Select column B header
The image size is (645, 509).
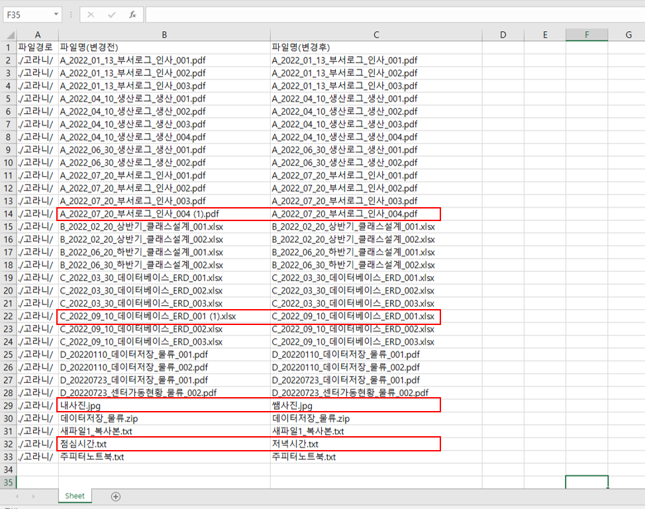[x=164, y=35]
